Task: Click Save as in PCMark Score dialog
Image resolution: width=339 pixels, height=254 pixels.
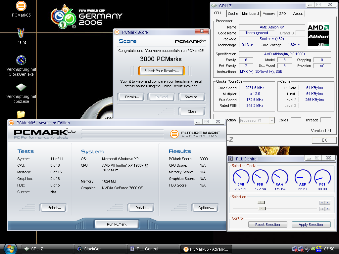Action: (x=192, y=97)
